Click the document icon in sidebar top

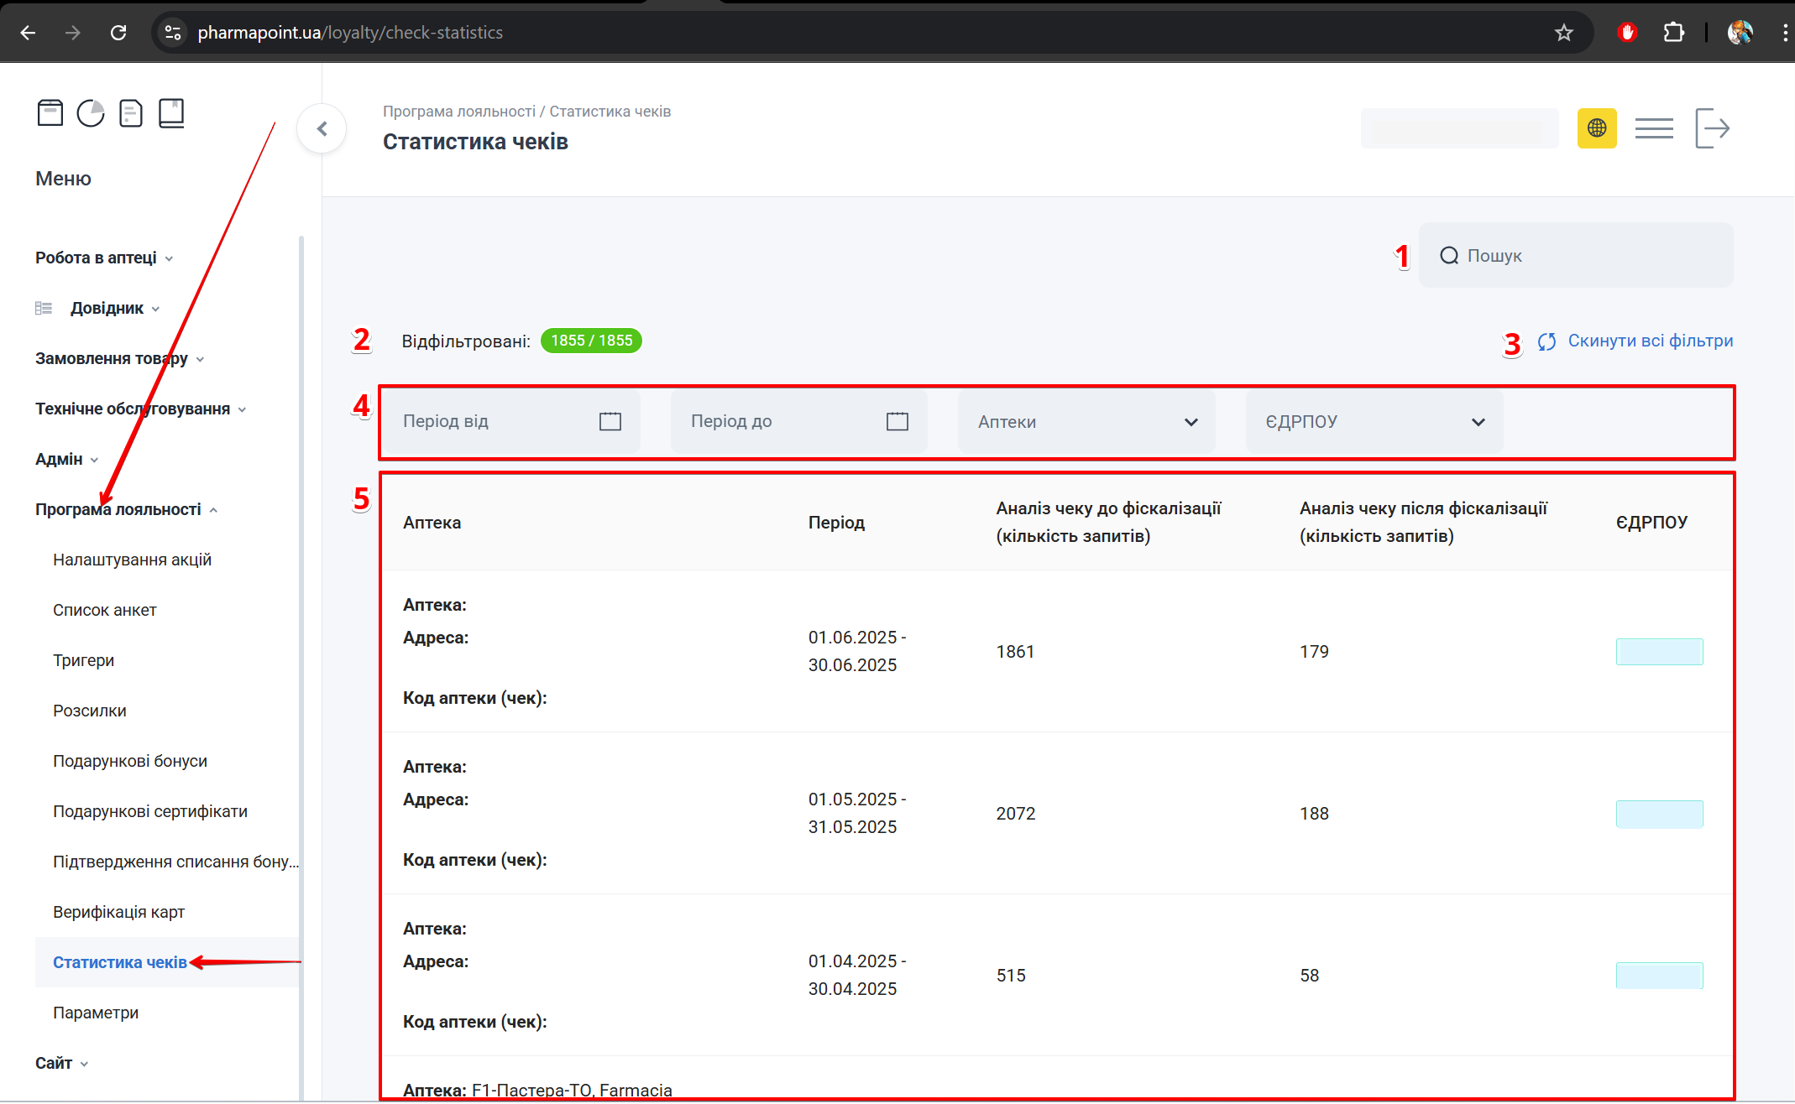tap(131, 112)
